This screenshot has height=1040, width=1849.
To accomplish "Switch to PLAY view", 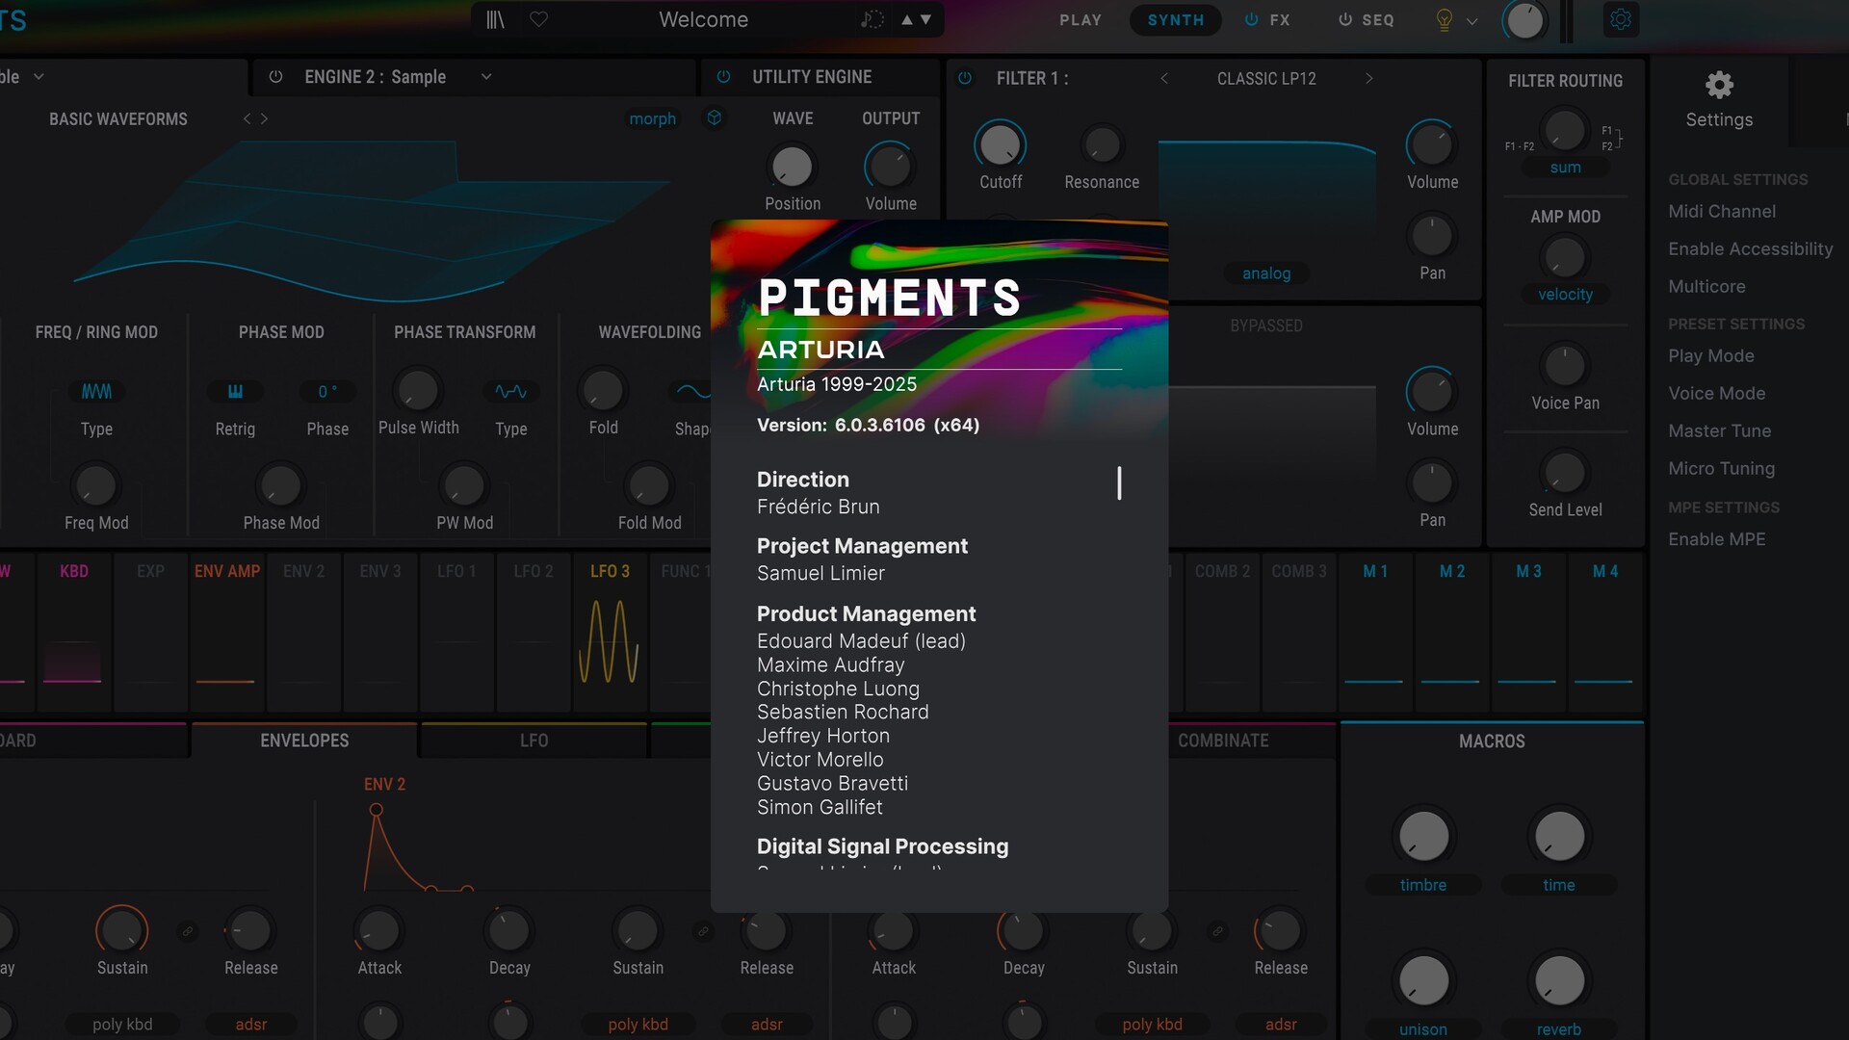I will (x=1081, y=20).
